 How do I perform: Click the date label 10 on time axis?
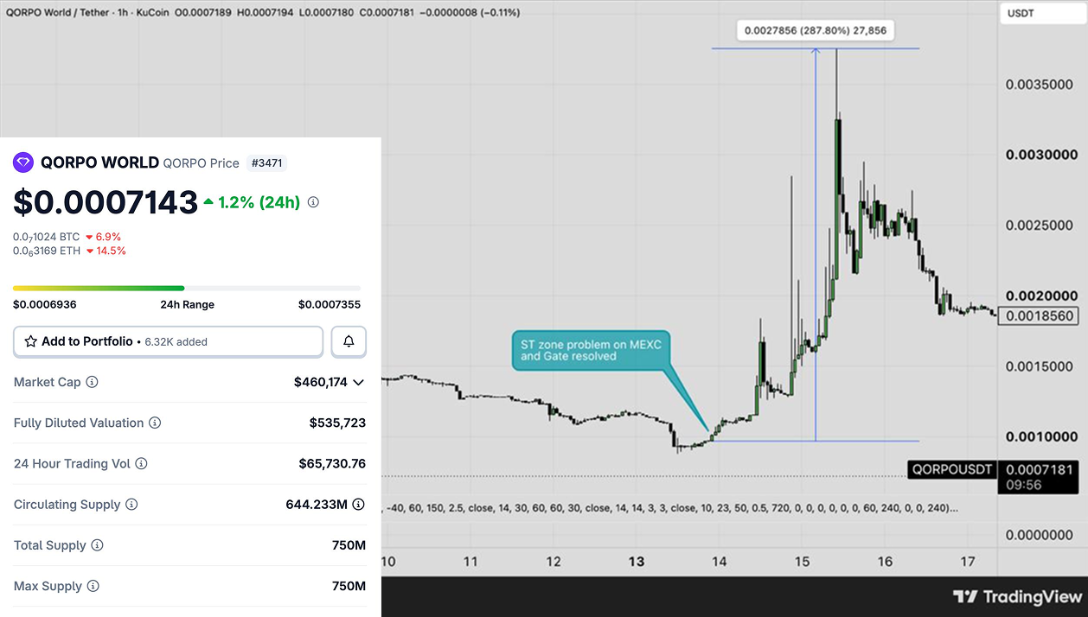point(388,562)
